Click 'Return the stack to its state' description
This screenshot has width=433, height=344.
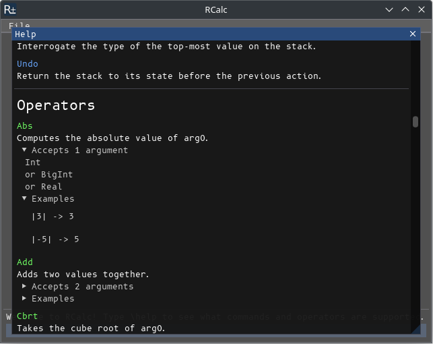(x=169, y=76)
